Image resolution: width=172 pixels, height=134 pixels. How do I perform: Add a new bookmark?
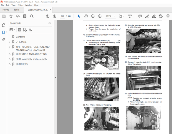pyautogui.click(x=25, y=30)
